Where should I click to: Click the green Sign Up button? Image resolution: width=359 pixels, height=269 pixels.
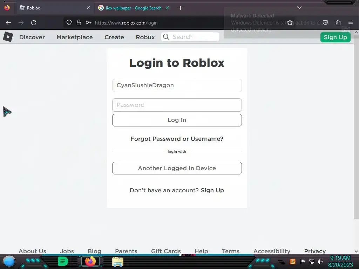click(336, 37)
